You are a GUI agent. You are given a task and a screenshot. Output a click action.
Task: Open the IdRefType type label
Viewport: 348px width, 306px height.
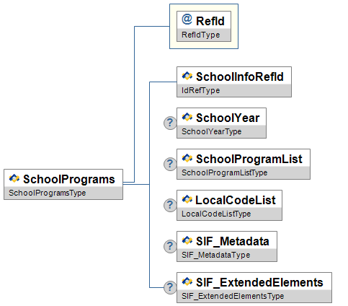pyautogui.click(x=201, y=90)
